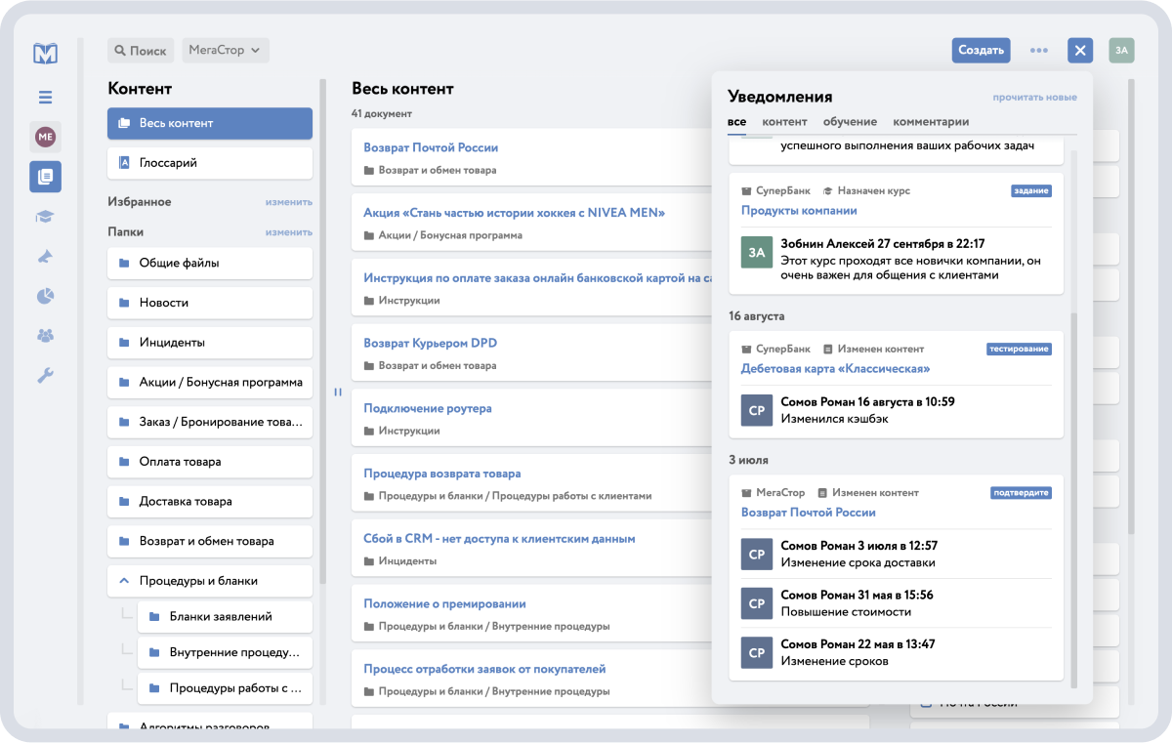1172x743 pixels.
Task: Select Весь контент in the sidebar
Action: click(x=210, y=123)
